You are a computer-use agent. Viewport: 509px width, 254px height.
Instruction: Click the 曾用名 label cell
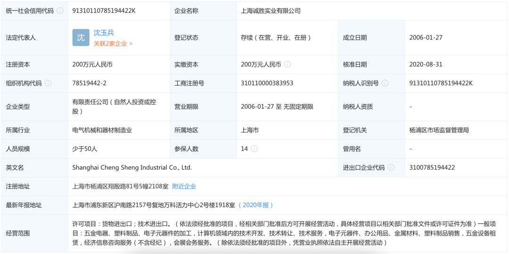click(x=372, y=149)
